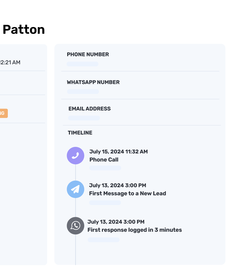Click the July 15, 2024 11:32 AM timestamp

tap(118, 152)
